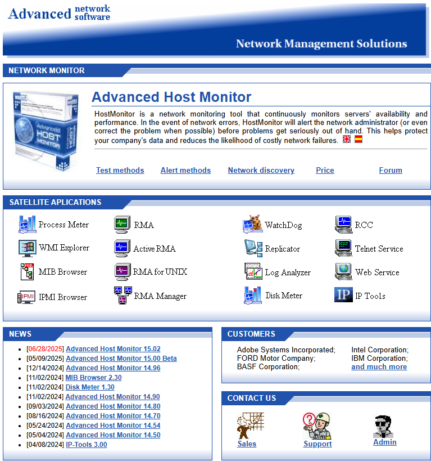Open Advanced Host Monitor 14.90 news link
Viewport: 431px width, 461px height.
(113, 397)
